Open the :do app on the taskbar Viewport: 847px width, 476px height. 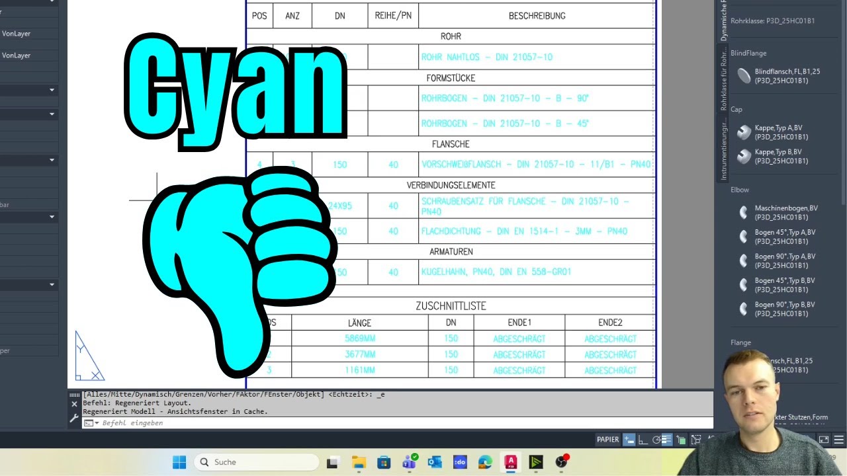[x=460, y=462]
